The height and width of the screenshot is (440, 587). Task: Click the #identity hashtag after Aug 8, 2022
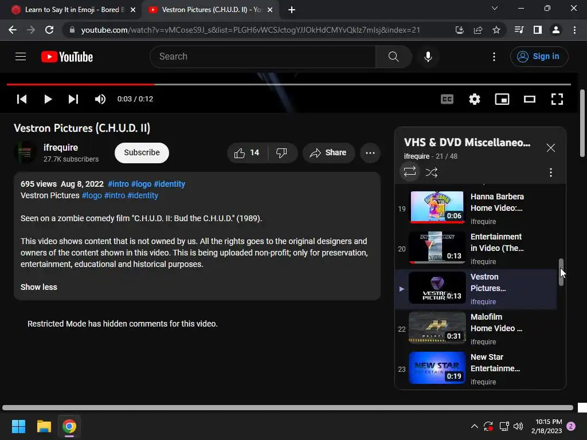point(170,184)
